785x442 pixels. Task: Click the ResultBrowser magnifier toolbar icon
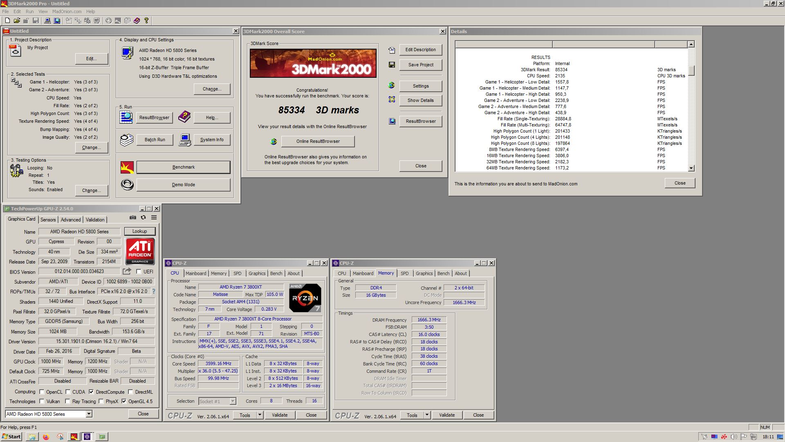click(57, 20)
